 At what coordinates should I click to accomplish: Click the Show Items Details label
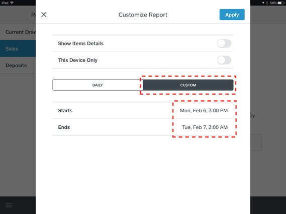(x=80, y=44)
